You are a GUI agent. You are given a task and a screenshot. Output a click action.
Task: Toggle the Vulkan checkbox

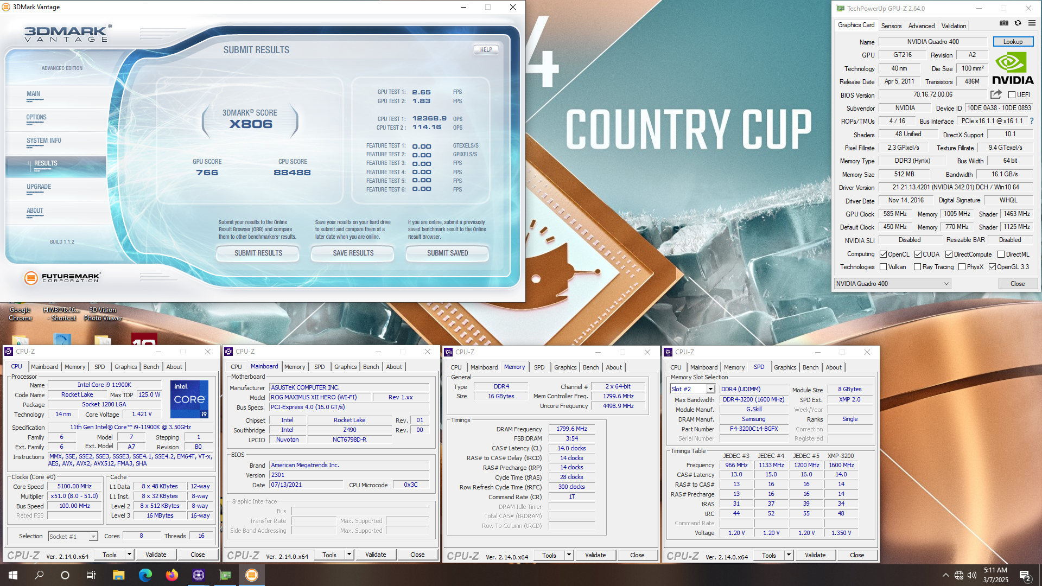883,266
